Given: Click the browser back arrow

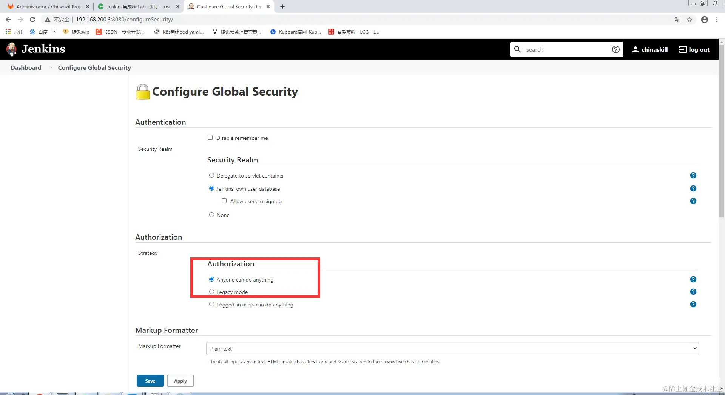Looking at the screenshot, I should (8, 20).
